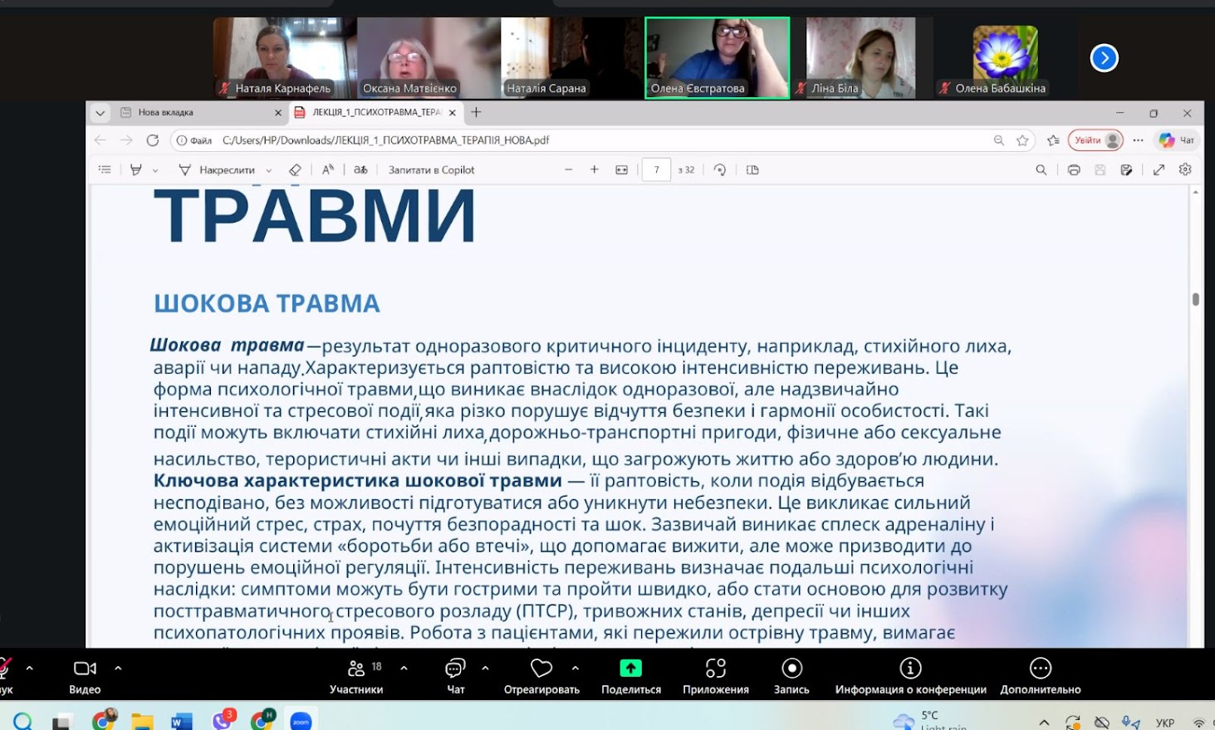Expand the Накреслити draw options arrow

click(269, 171)
